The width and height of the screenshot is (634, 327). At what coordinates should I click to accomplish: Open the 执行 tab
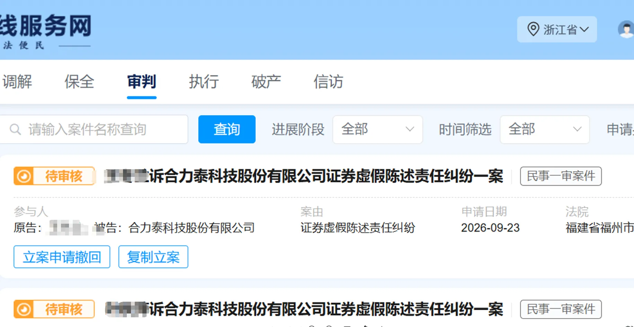pos(204,82)
